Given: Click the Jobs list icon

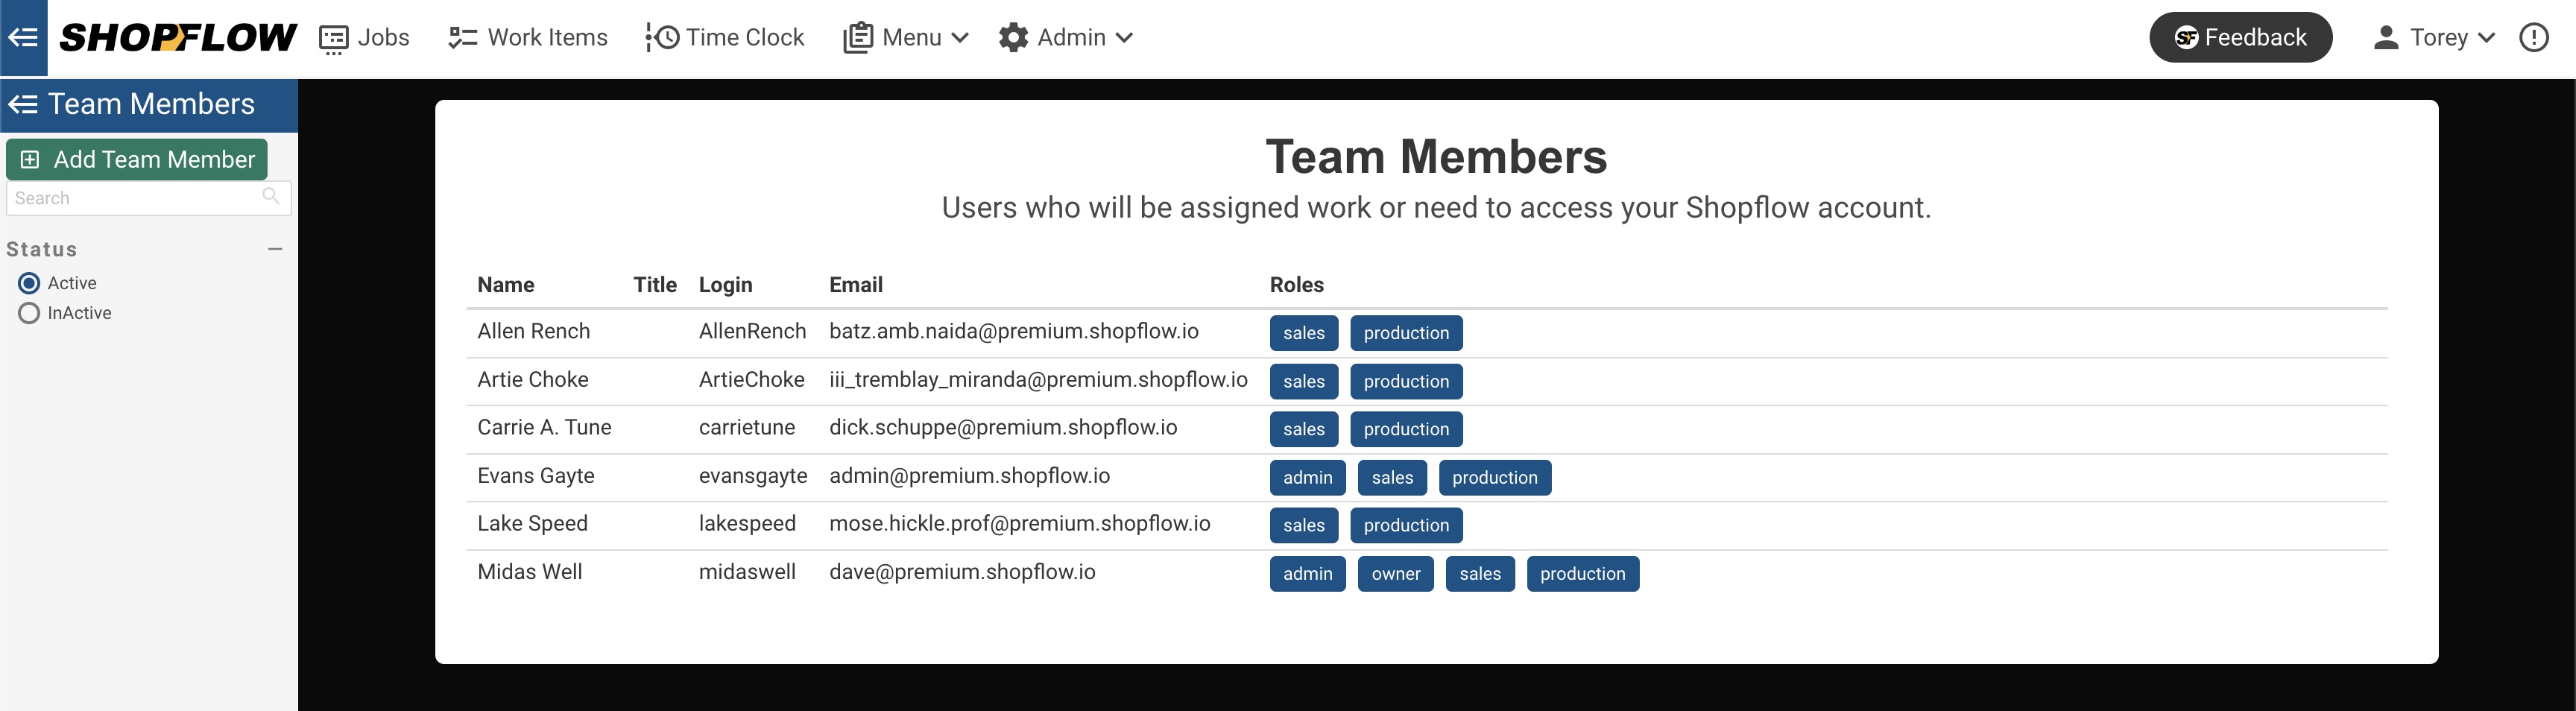Looking at the screenshot, I should click(333, 39).
